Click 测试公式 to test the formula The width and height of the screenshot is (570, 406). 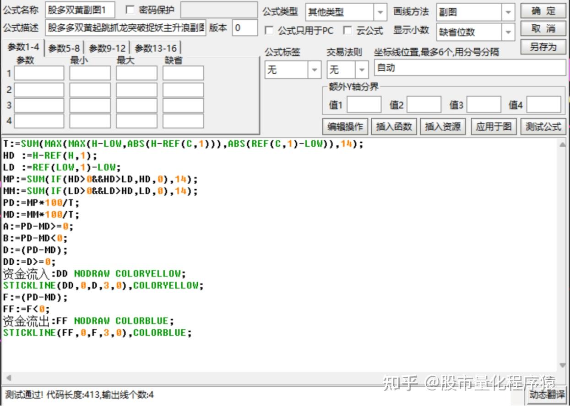tap(543, 127)
